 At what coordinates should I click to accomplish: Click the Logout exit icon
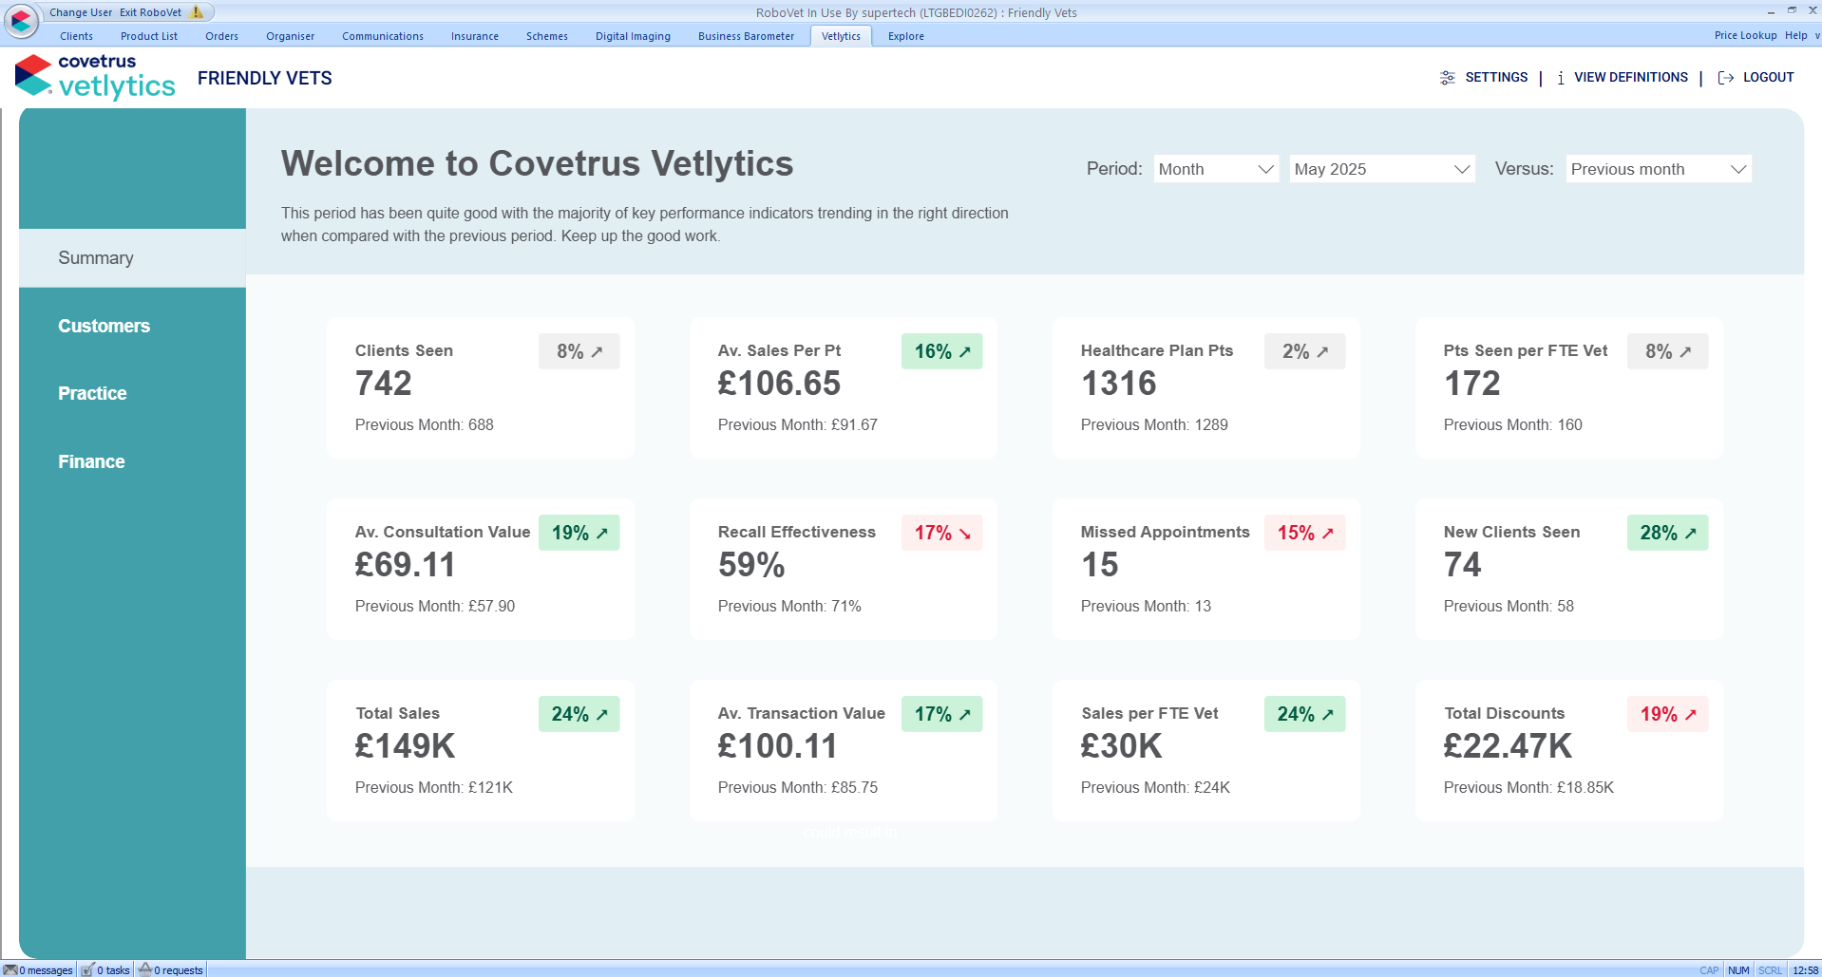1725,77
